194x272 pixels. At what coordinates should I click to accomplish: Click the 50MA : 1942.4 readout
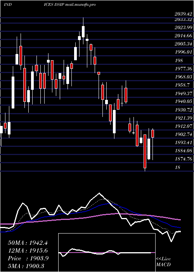[28, 243]
